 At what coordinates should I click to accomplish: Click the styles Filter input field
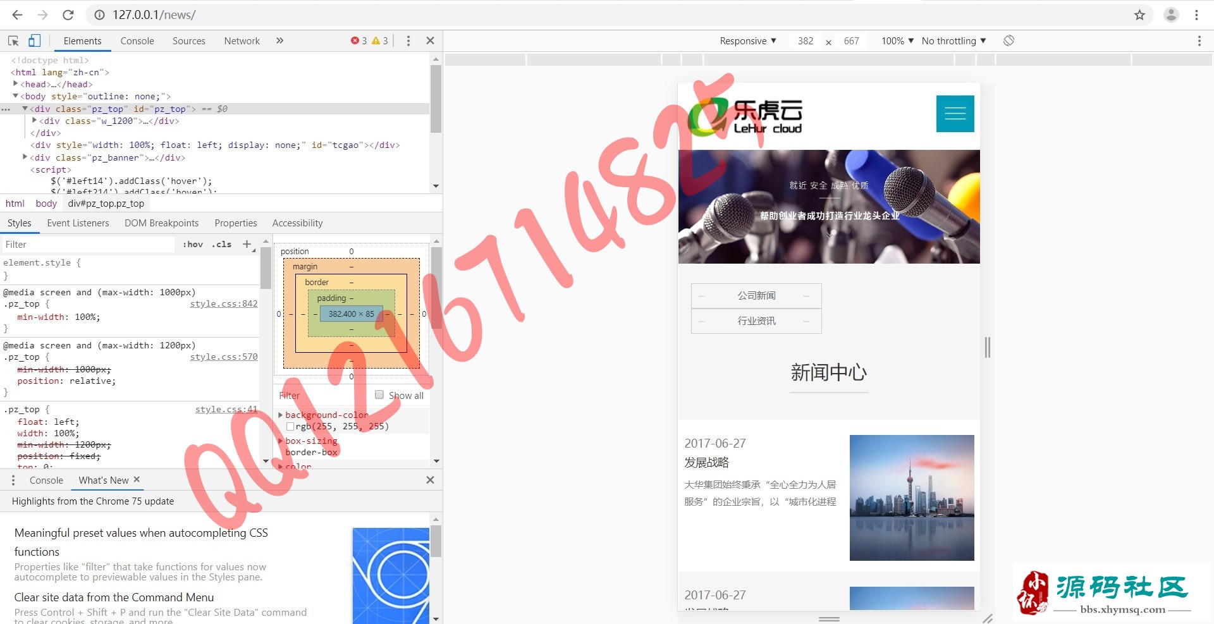[x=89, y=245]
